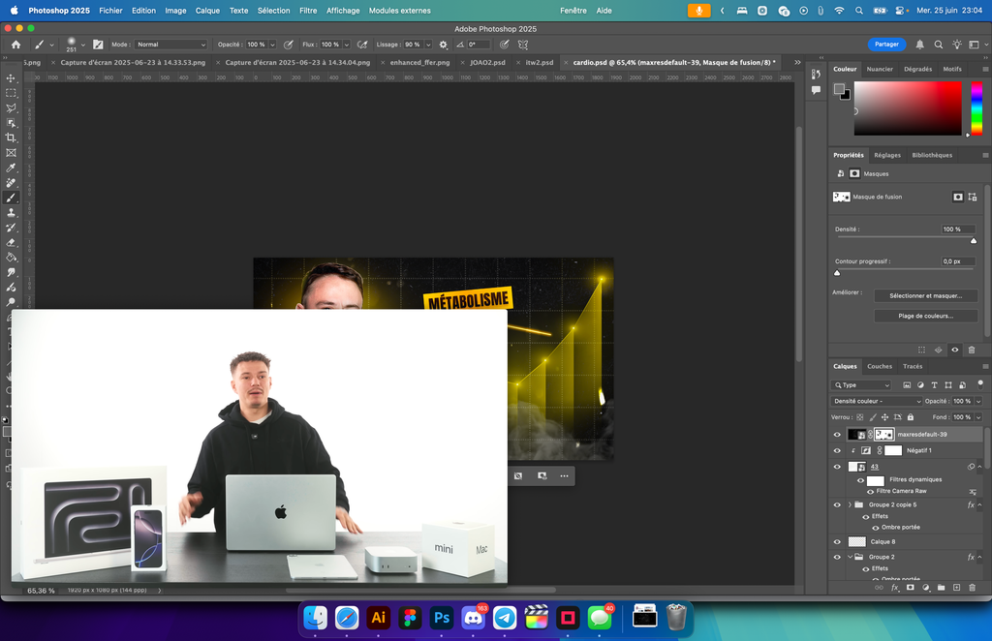Open the brush preset picker arrow

[x=83, y=45]
